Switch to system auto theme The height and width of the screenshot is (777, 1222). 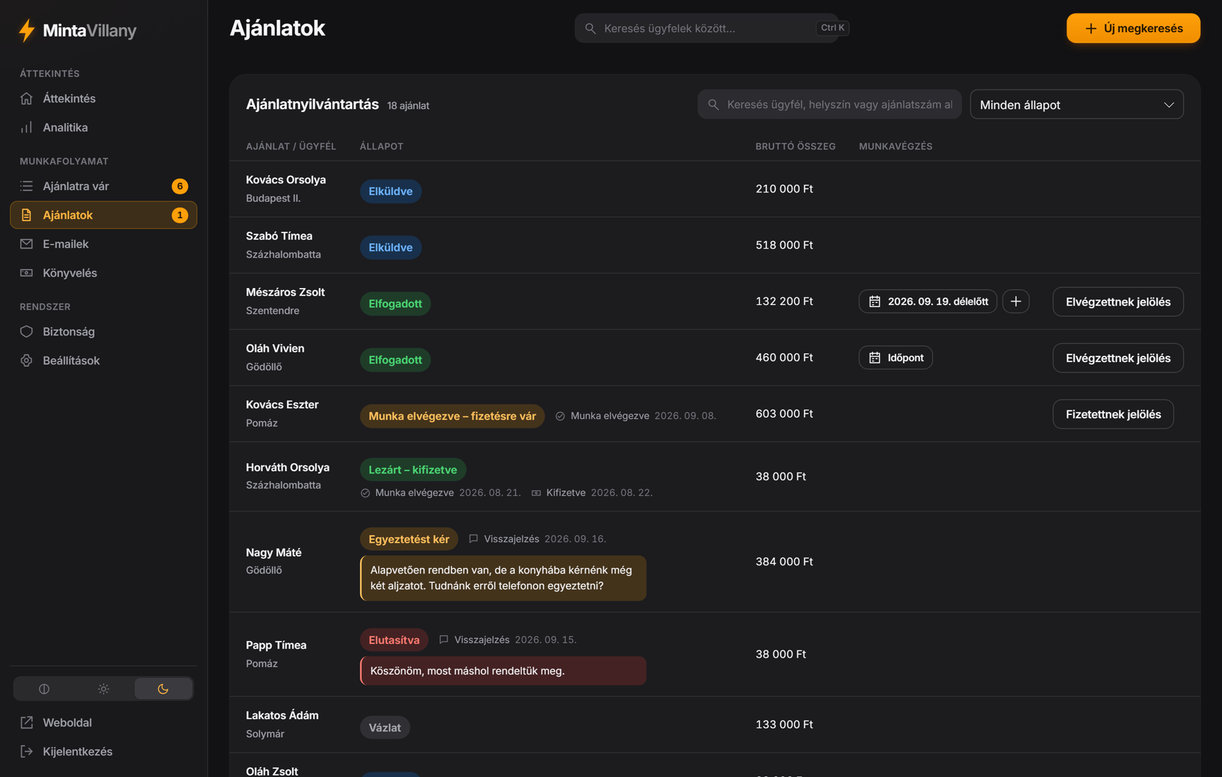click(44, 689)
